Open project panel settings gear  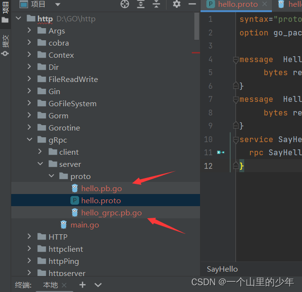point(176,4)
